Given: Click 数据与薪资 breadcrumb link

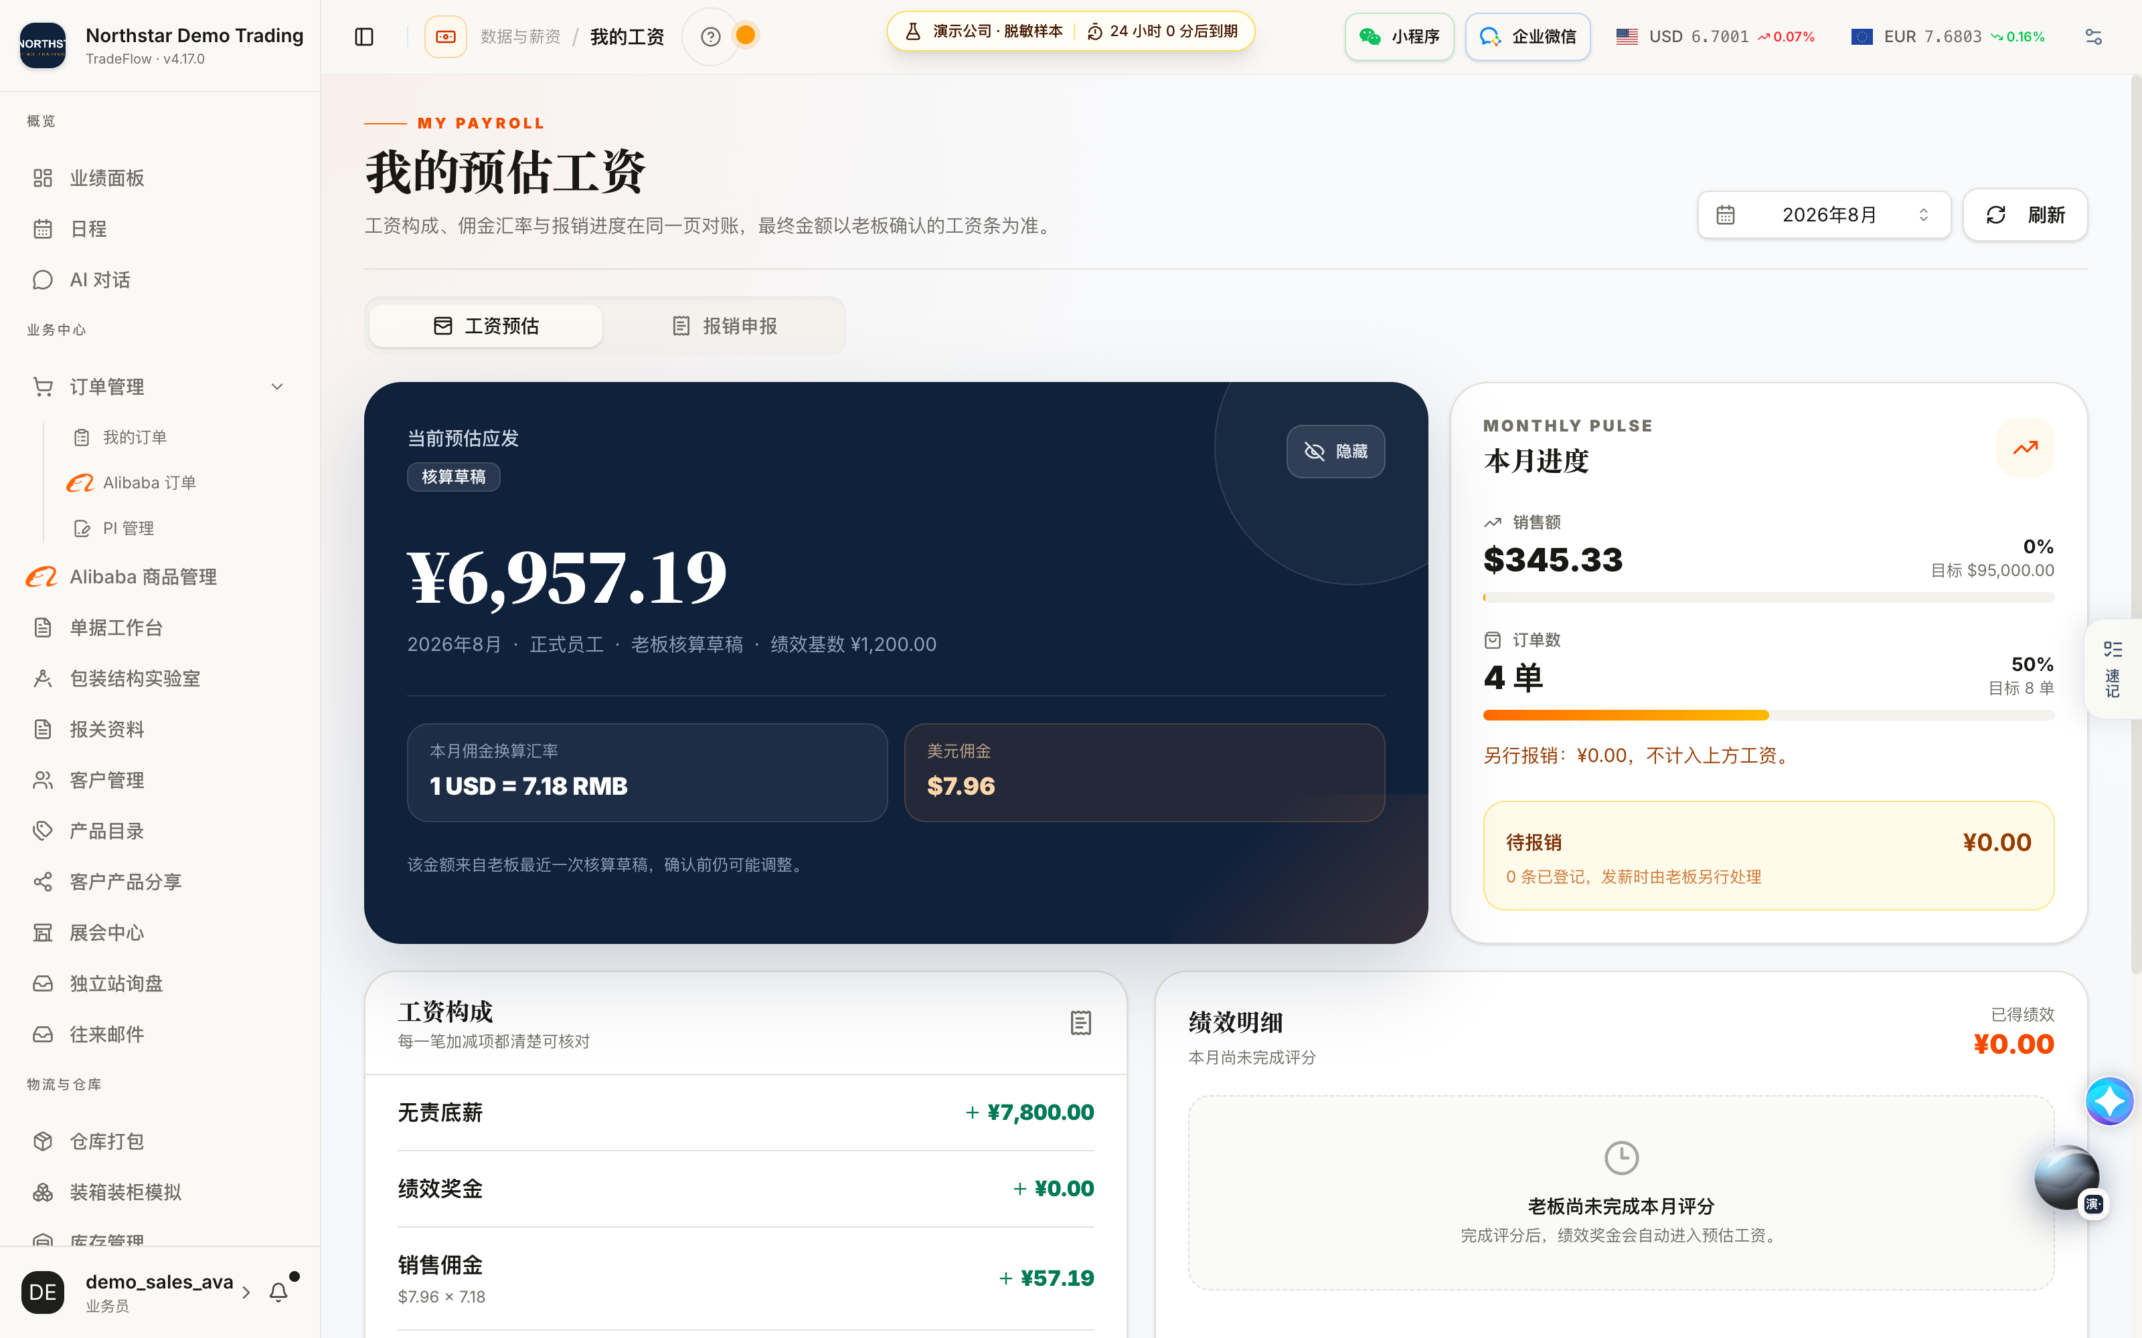Looking at the screenshot, I should pyautogui.click(x=521, y=36).
